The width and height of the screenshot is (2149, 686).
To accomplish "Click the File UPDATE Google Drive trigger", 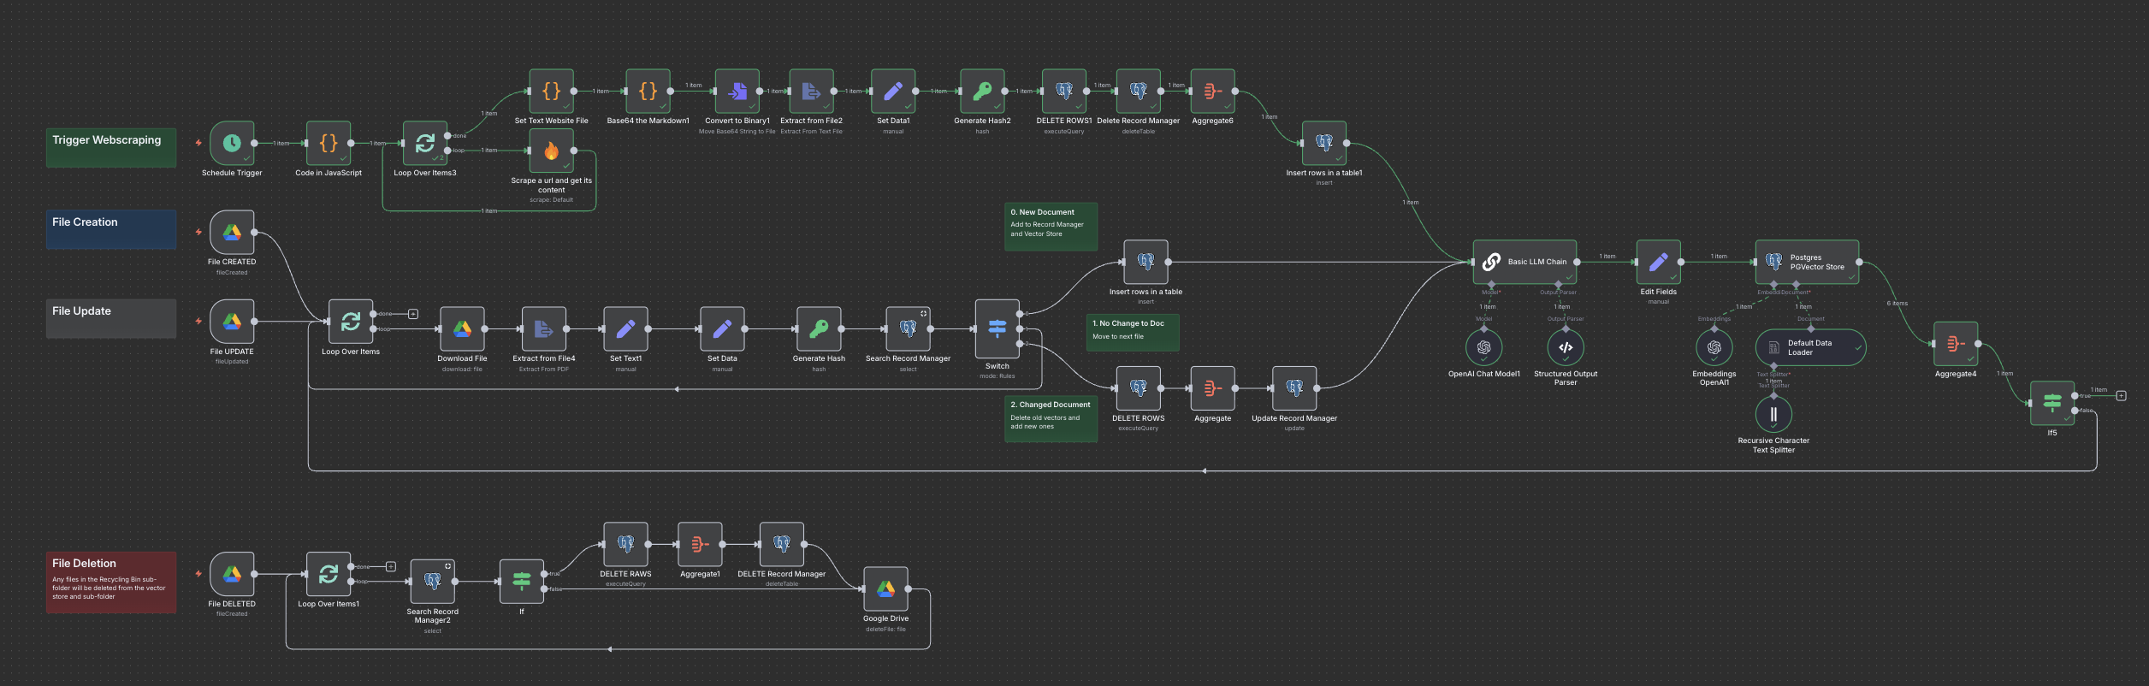I will pyautogui.click(x=232, y=321).
